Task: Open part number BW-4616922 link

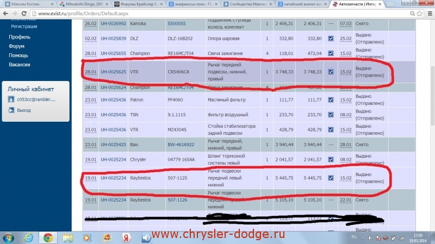Action: tap(181, 145)
